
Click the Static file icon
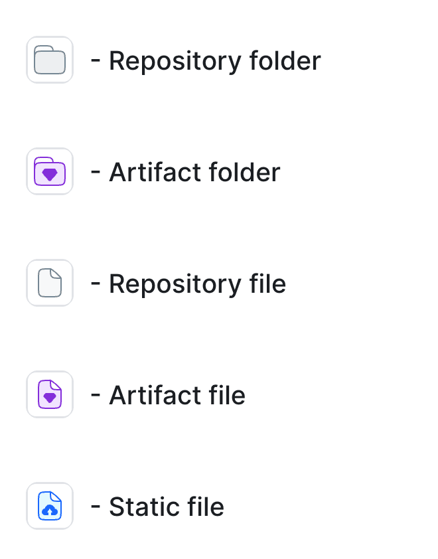50,507
